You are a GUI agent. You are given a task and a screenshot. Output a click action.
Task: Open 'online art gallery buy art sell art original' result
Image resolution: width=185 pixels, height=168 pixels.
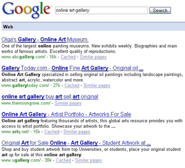[50, 97]
